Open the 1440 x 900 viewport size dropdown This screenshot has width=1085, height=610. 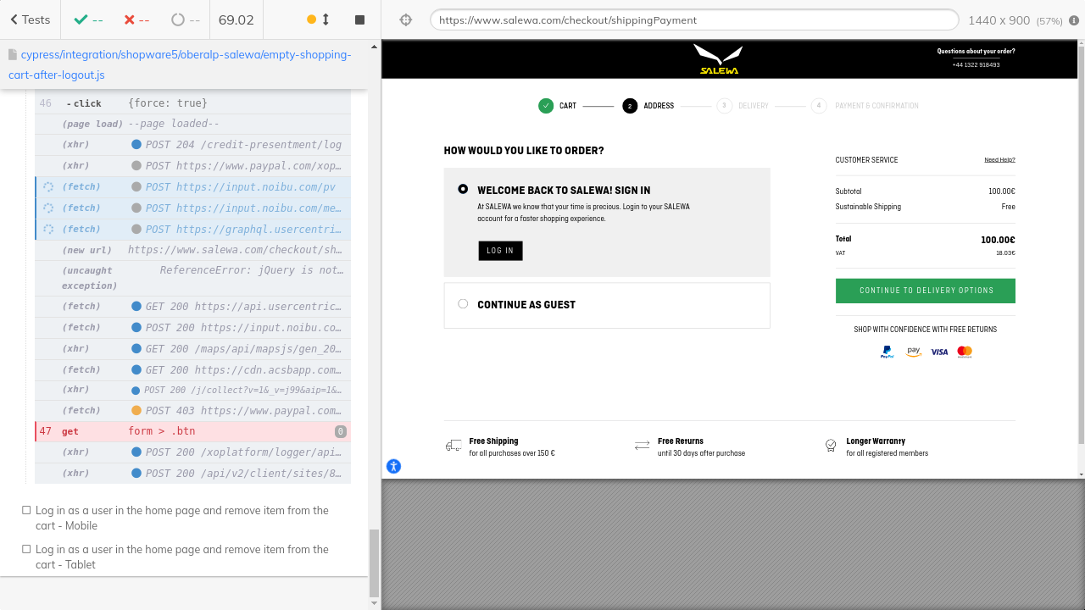(x=1014, y=20)
